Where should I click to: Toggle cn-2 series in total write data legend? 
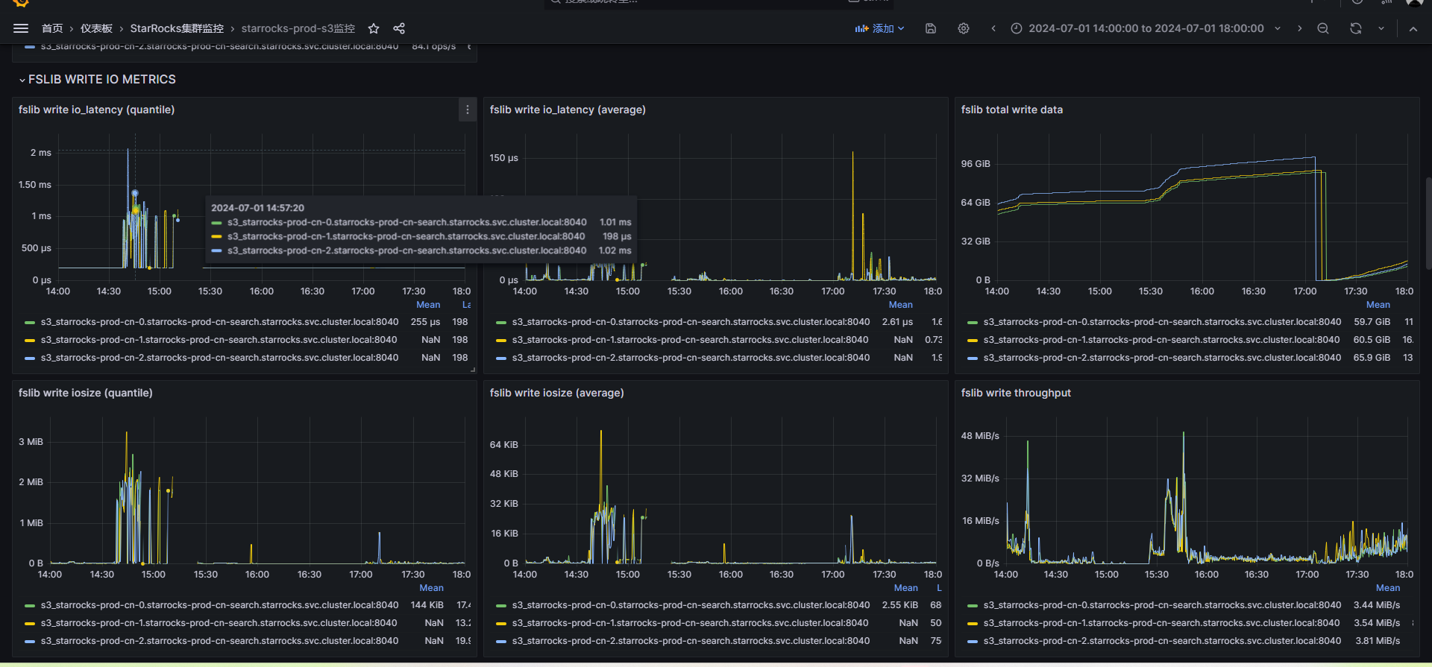pyautogui.click(x=1162, y=358)
